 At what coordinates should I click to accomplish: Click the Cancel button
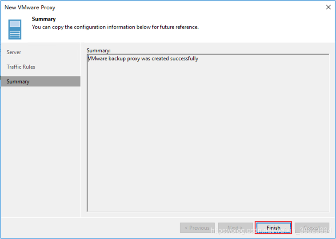(312, 227)
